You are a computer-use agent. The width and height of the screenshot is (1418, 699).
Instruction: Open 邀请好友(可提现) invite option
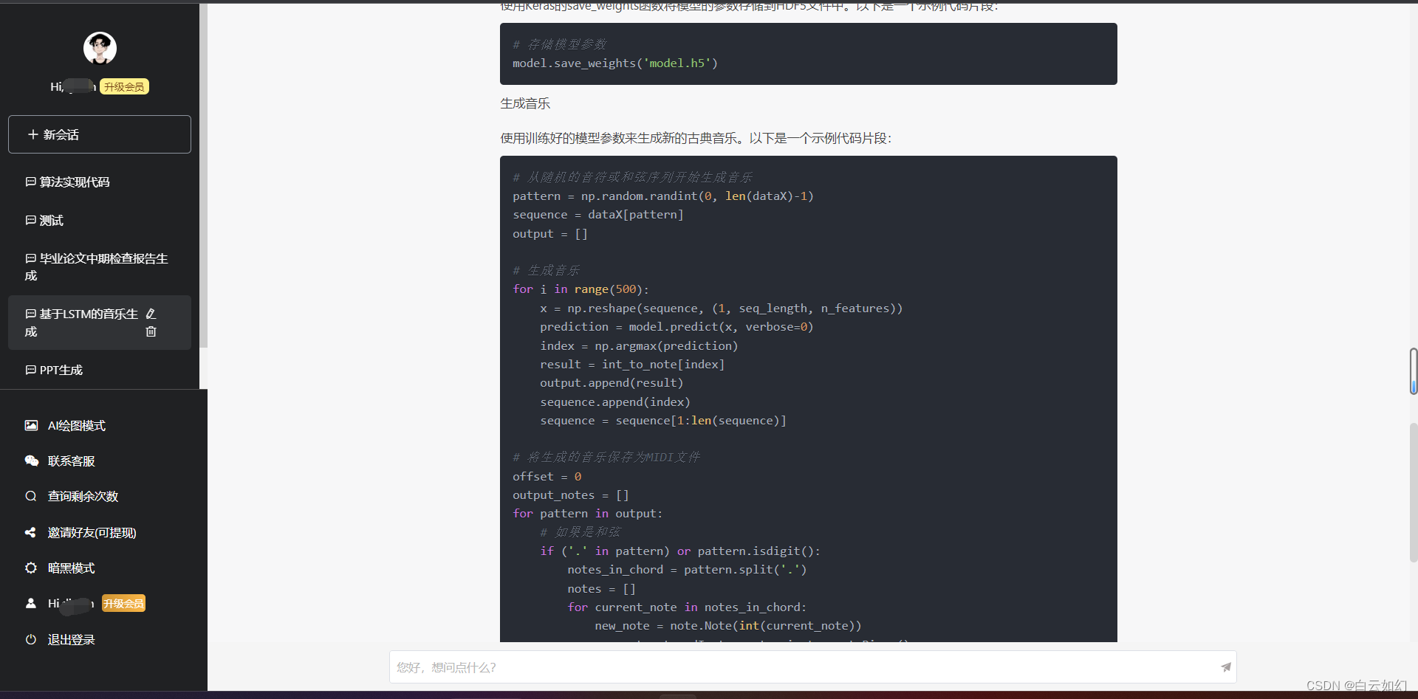(92, 533)
